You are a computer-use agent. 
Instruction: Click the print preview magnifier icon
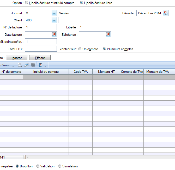click(x=20, y=65)
